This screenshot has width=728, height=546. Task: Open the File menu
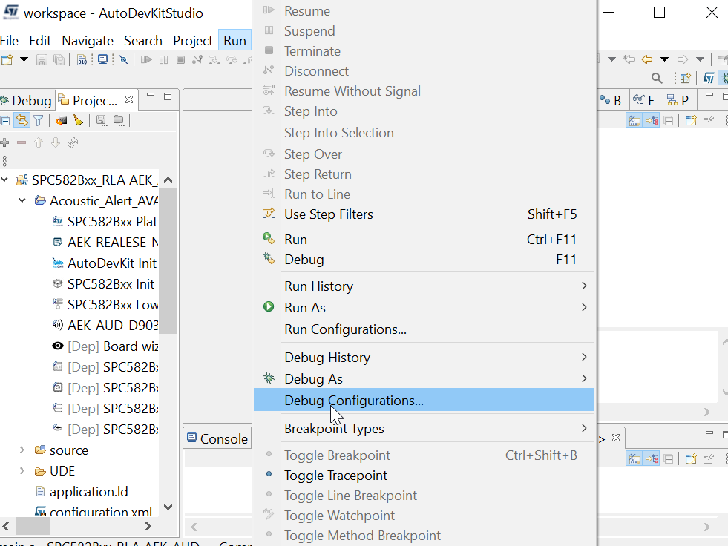coord(10,41)
